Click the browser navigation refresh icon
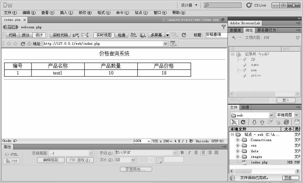 pos(23,44)
